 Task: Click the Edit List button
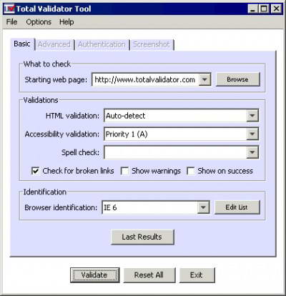coord(237,207)
